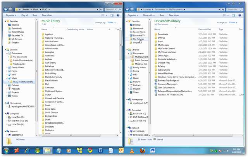Open the Organize dropdown in the Music window

[x=11, y=15]
